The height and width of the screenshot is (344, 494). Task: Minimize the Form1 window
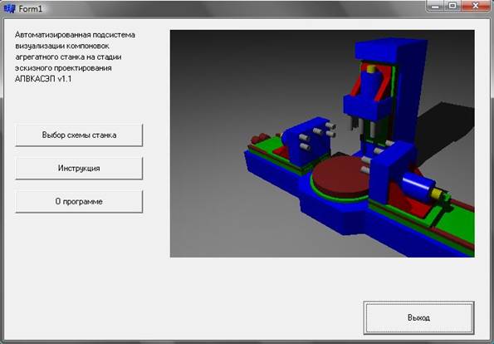pyautogui.click(x=435, y=6)
